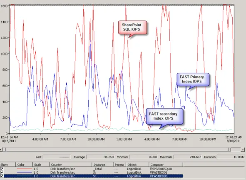This screenshot has width=246, height=180.
Task: Sort by the Computer column header
Action: (166, 165)
